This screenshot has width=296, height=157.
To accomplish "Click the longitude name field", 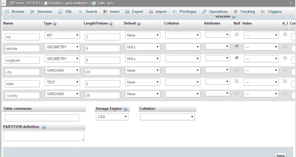I will pos(22,60).
